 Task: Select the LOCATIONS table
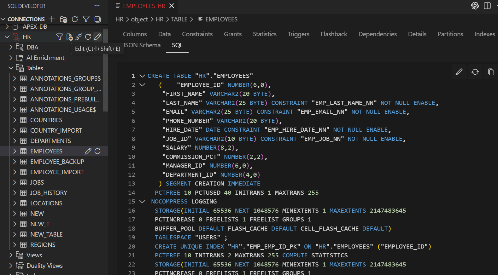[x=46, y=203]
